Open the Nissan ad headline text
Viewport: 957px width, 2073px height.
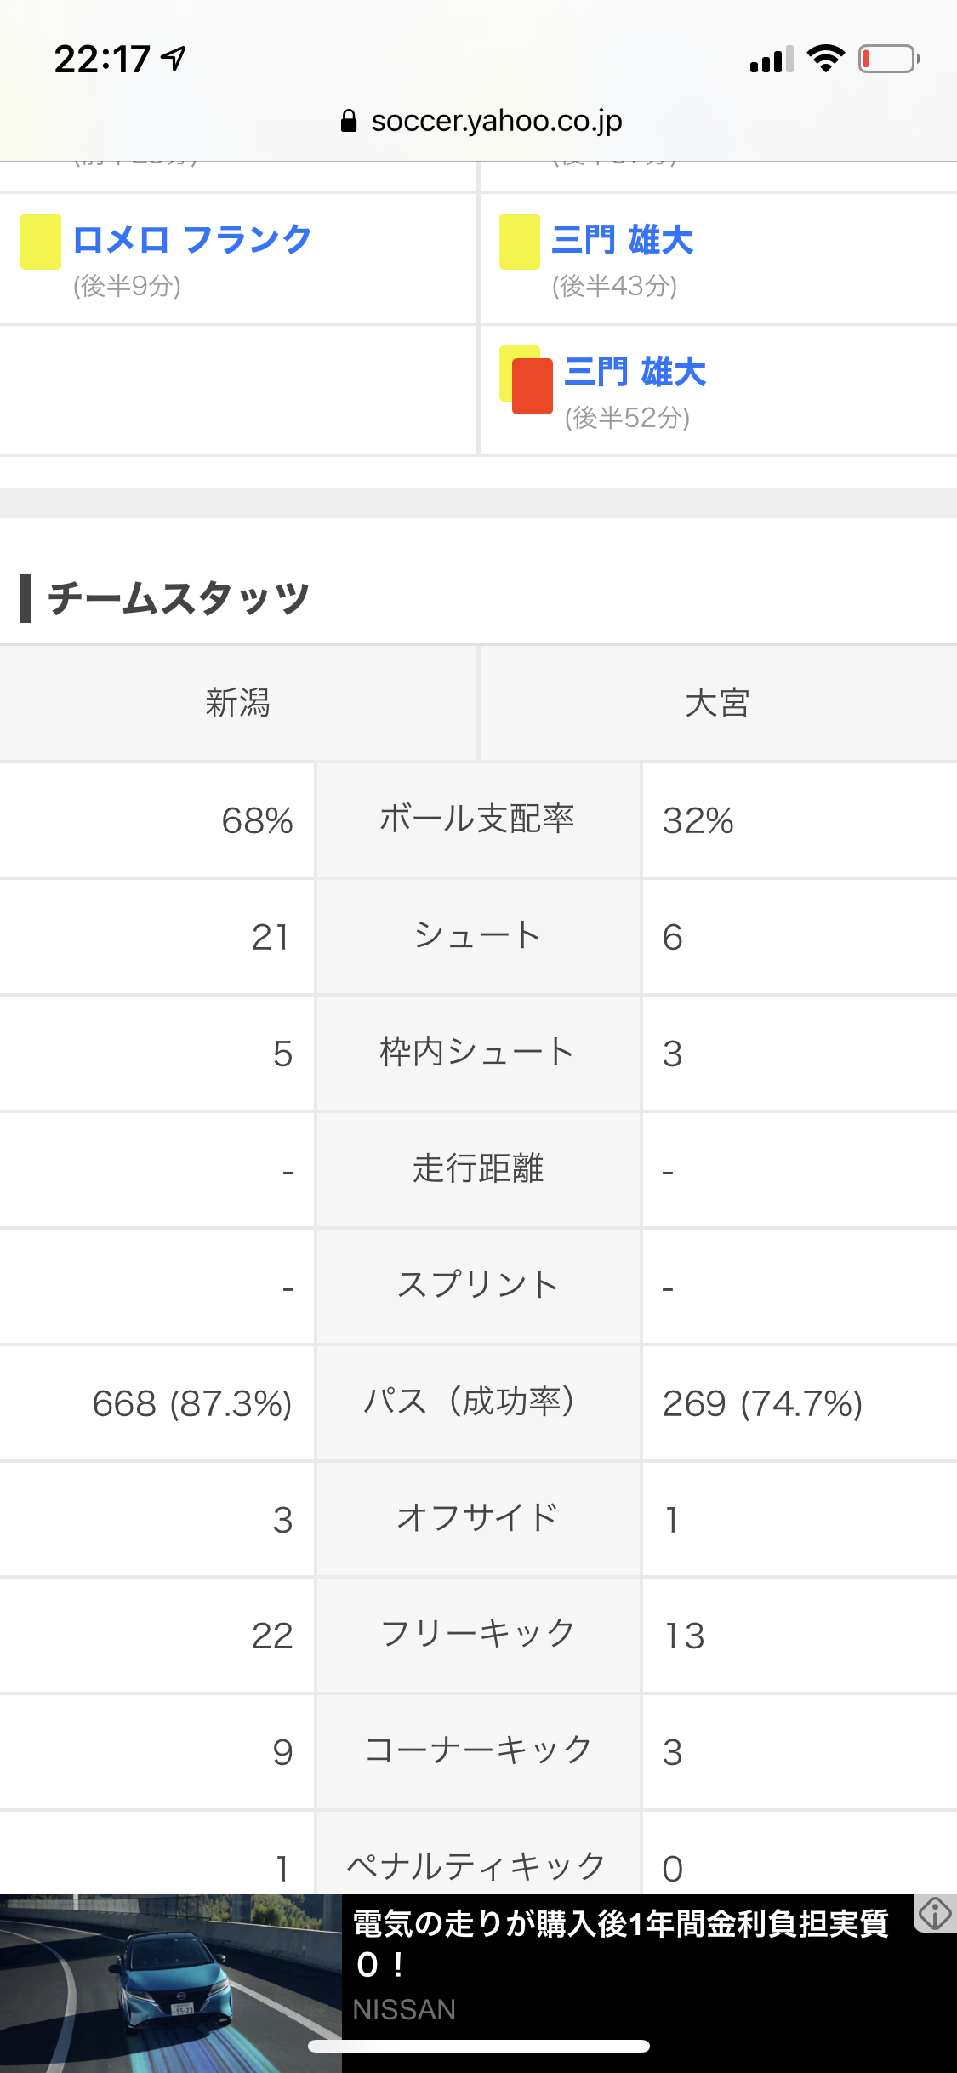coord(621,1944)
